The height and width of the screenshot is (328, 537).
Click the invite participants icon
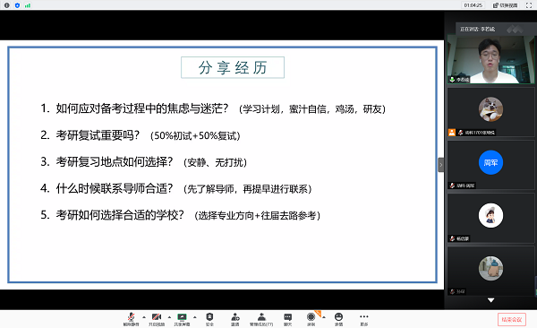click(x=234, y=316)
